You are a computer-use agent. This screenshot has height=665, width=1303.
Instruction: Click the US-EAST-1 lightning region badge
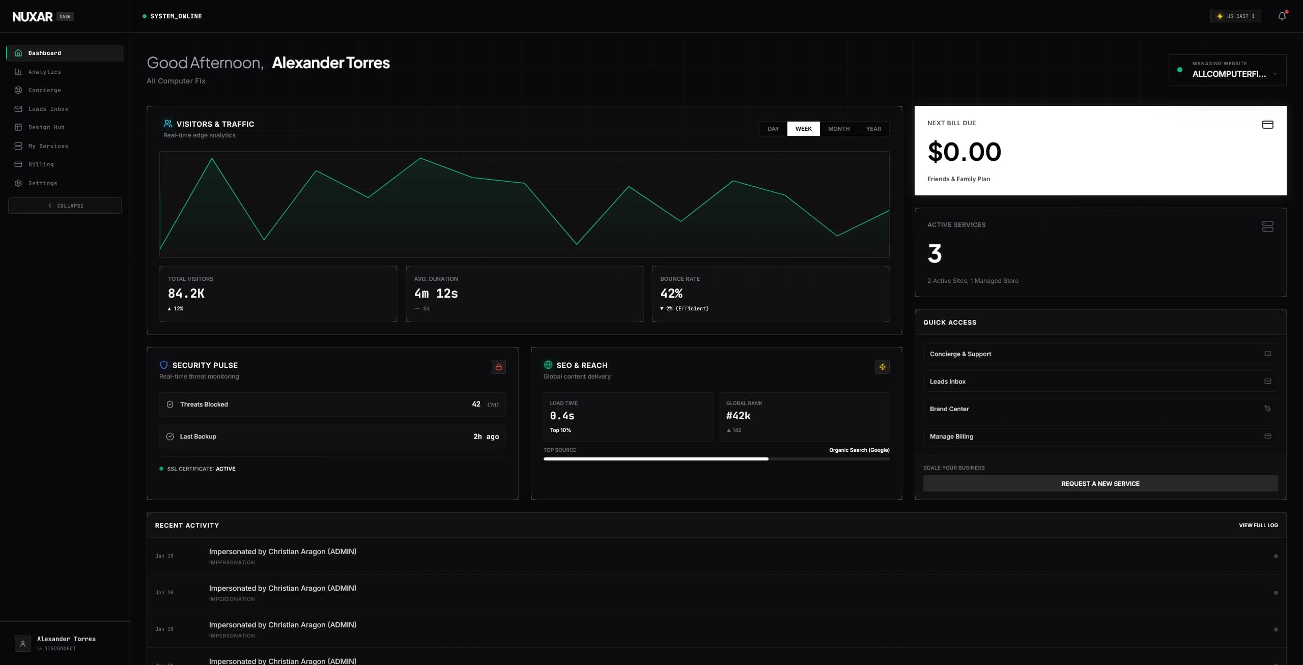(1235, 16)
